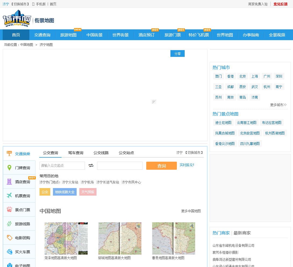Click 实时路况! link

point(187,165)
